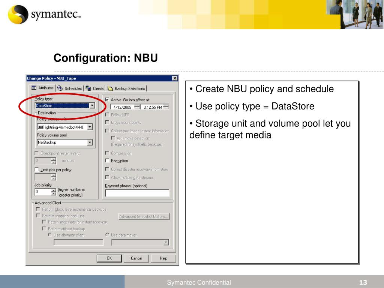Click the alternate client text field
Image resolution: width=384 pixels, height=288 pixels.
pos(79,243)
